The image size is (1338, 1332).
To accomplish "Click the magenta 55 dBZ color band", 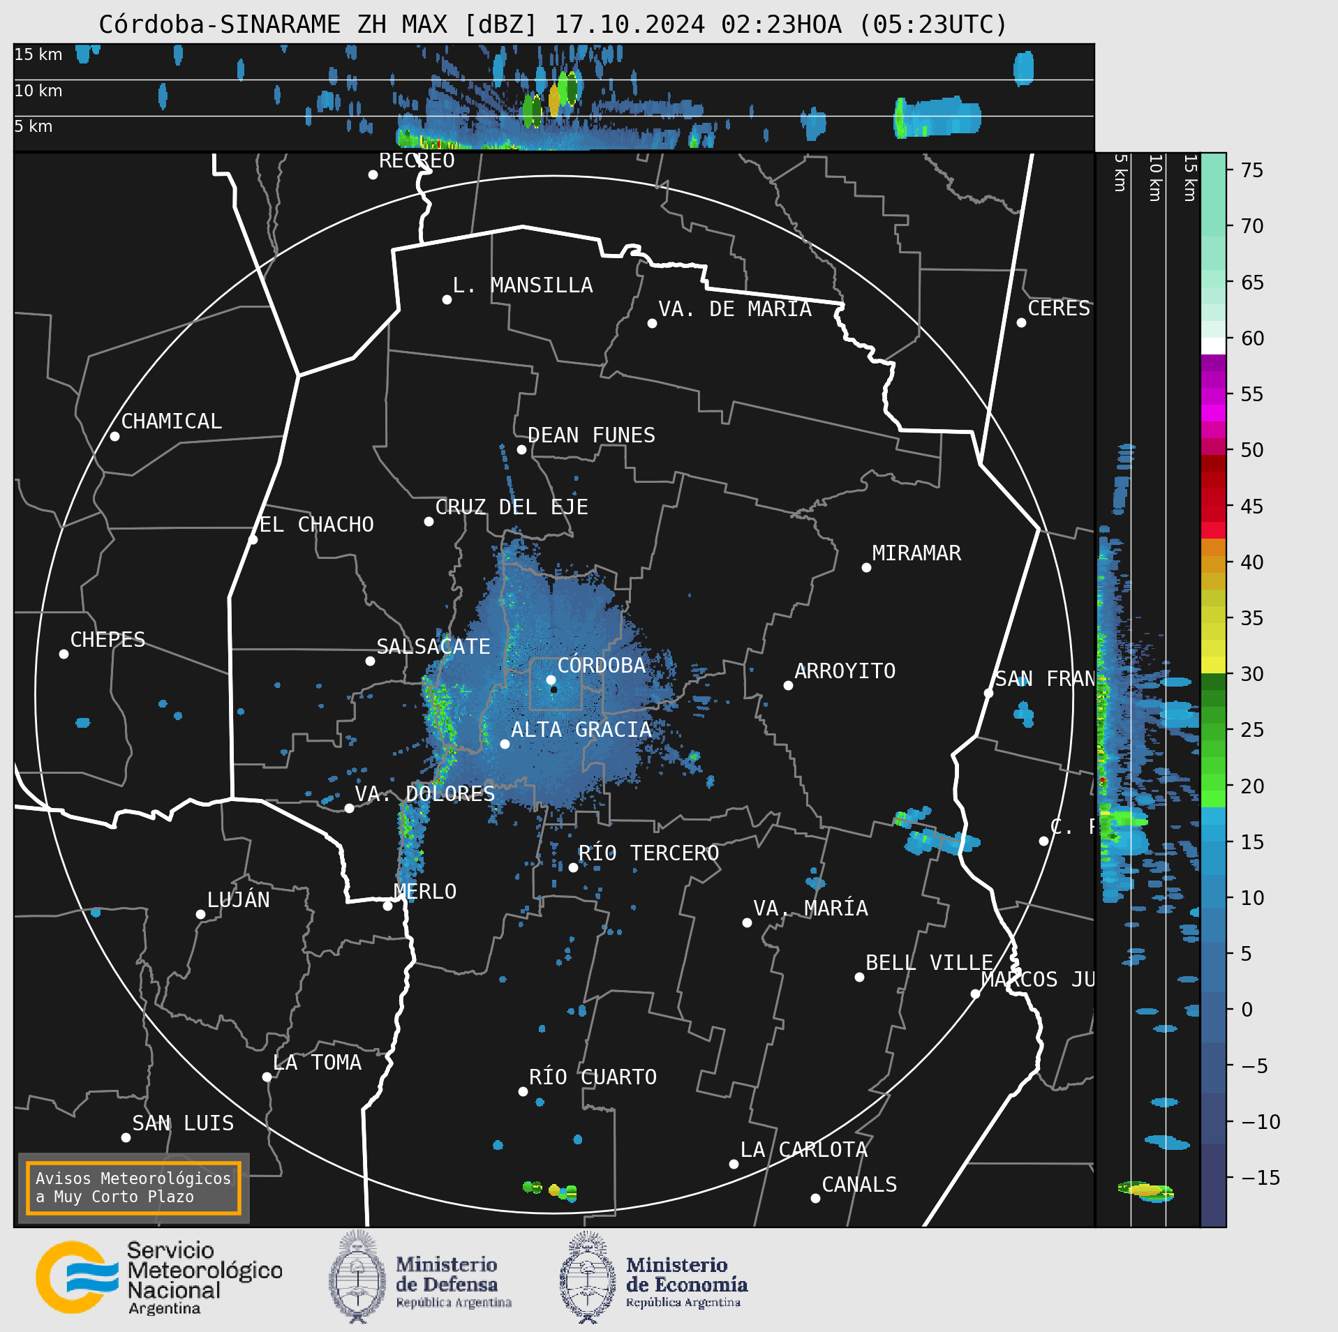I will [1213, 396].
